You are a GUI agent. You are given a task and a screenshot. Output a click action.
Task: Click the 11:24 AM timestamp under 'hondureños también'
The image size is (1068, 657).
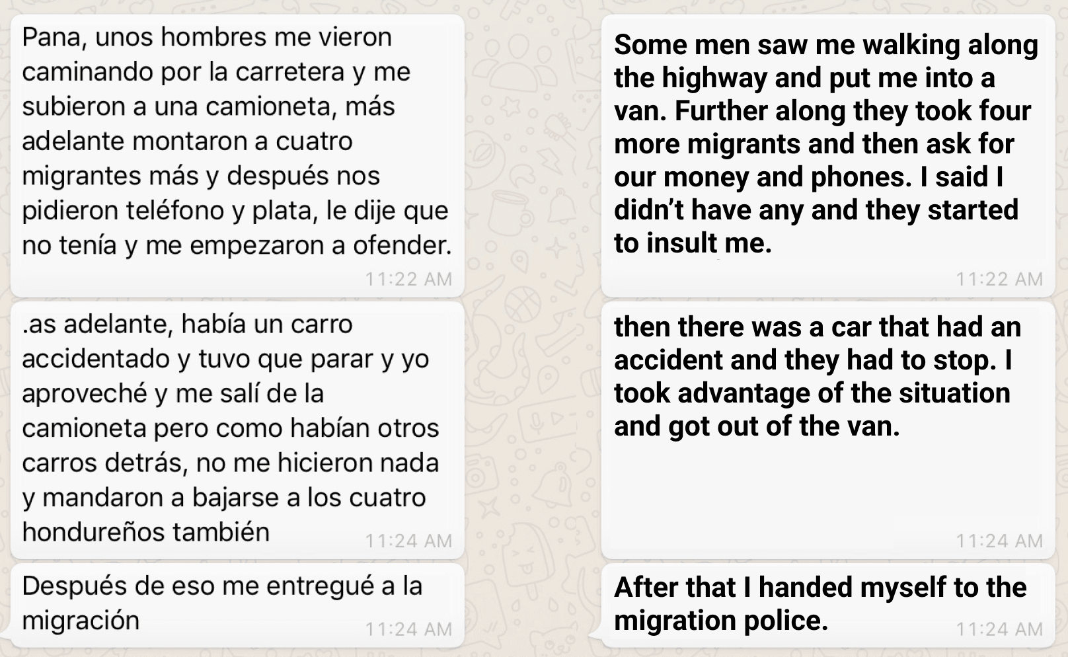(408, 541)
